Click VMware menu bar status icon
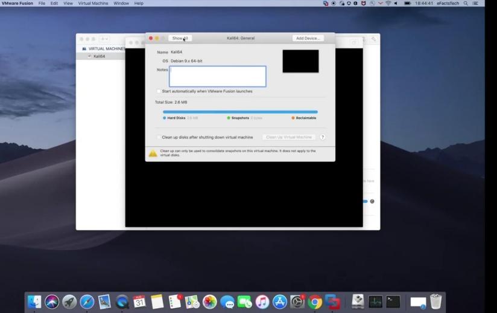 326,3
